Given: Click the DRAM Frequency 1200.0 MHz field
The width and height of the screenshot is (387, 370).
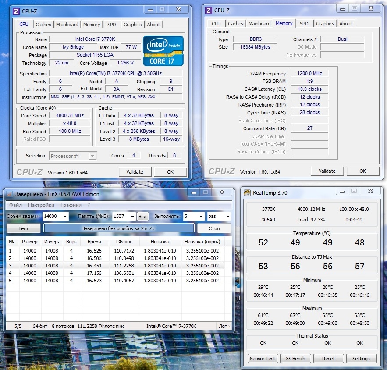Looking at the screenshot, I should pos(309,73).
